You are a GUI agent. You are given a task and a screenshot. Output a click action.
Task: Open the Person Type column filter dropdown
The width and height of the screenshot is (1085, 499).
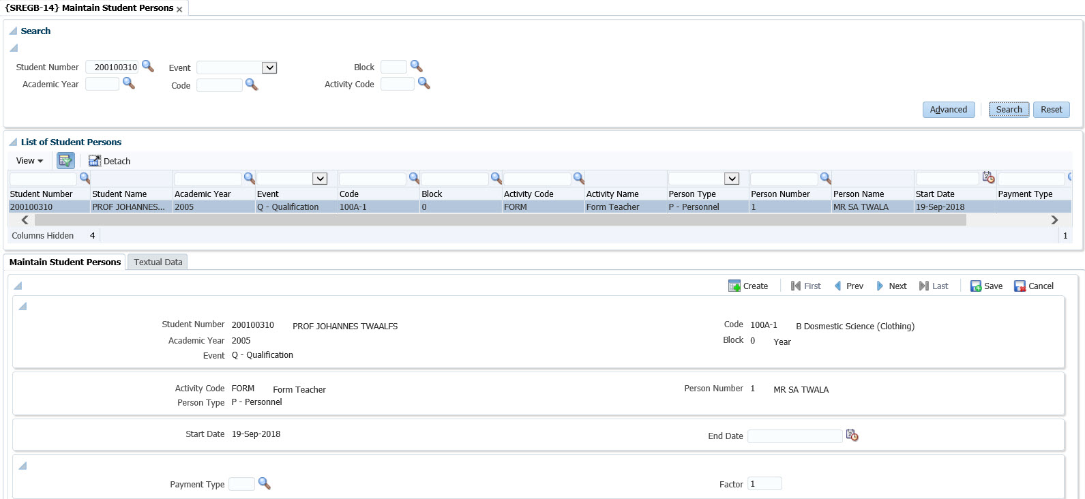[x=732, y=179]
